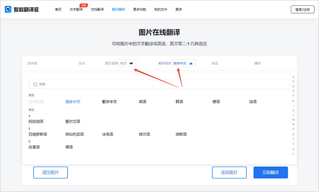Select 德语 in the 常用 row

pyautogui.click(x=216, y=102)
